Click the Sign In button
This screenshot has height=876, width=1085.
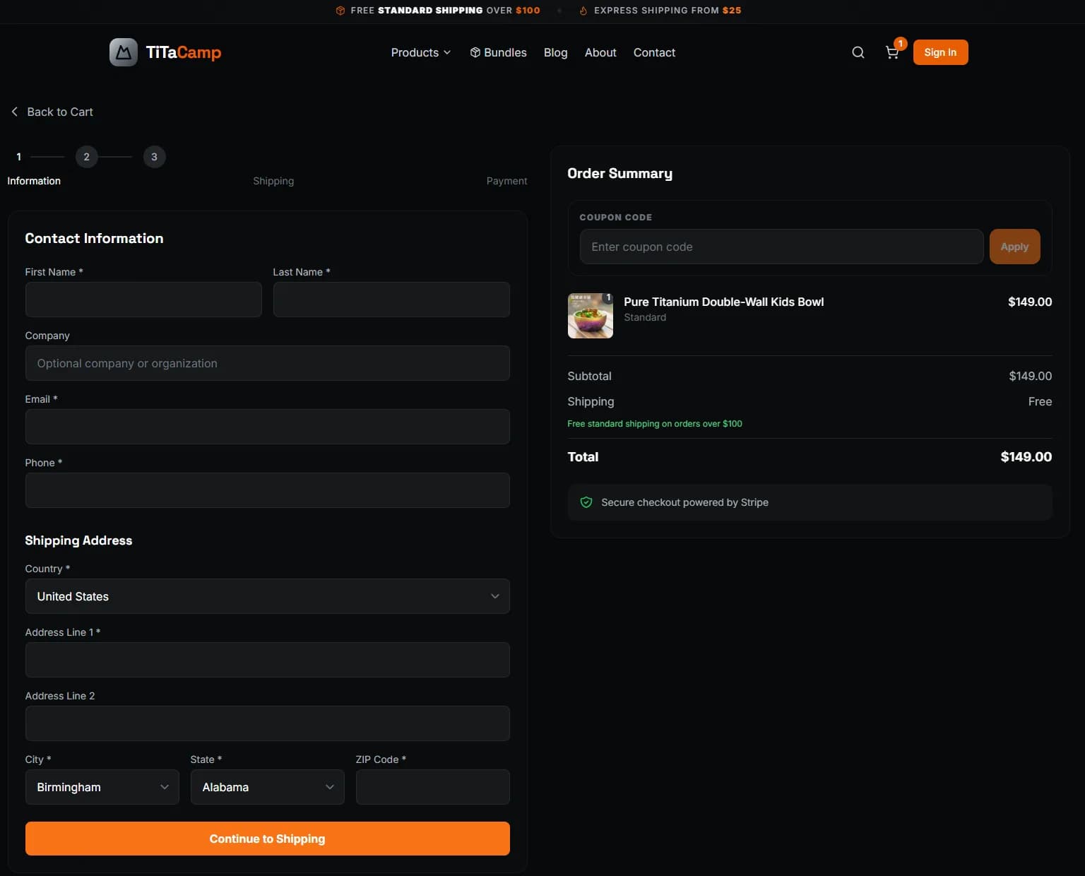pyautogui.click(x=939, y=52)
